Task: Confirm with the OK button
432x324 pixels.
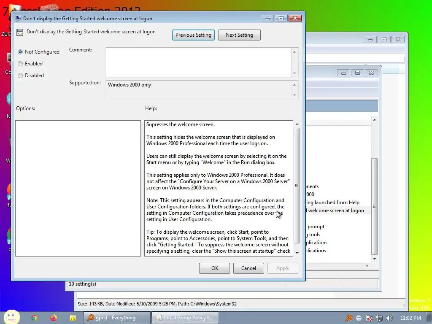Action: (214, 268)
